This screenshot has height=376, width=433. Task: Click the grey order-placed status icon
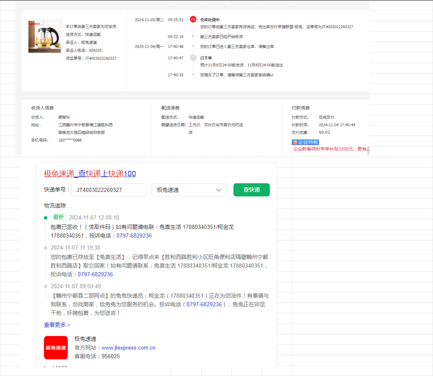(x=193, y=58)
